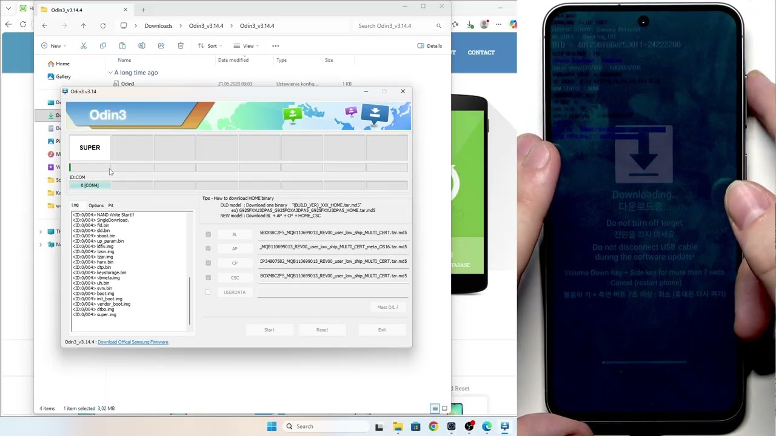Click the USERDATA button in Odin
Screen dimensions: 776x436
tap(235, 292)
